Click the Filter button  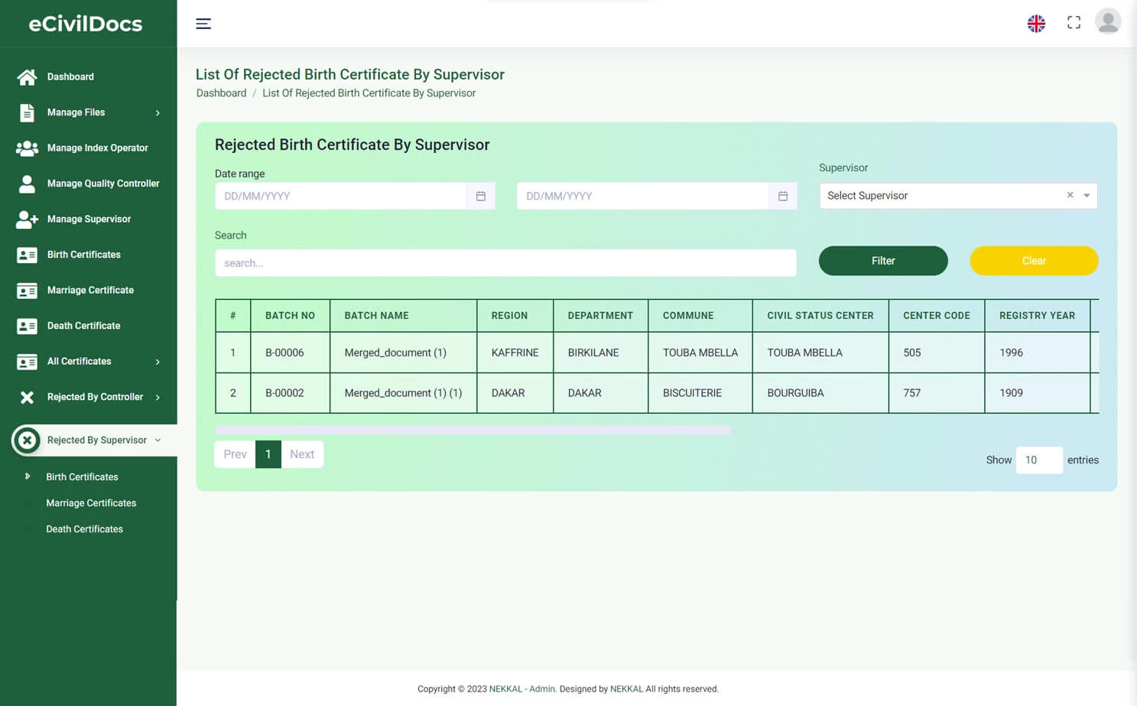[x=882, y=260]
